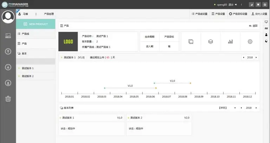Open the bar chart statistics icon

coord(230,41)
